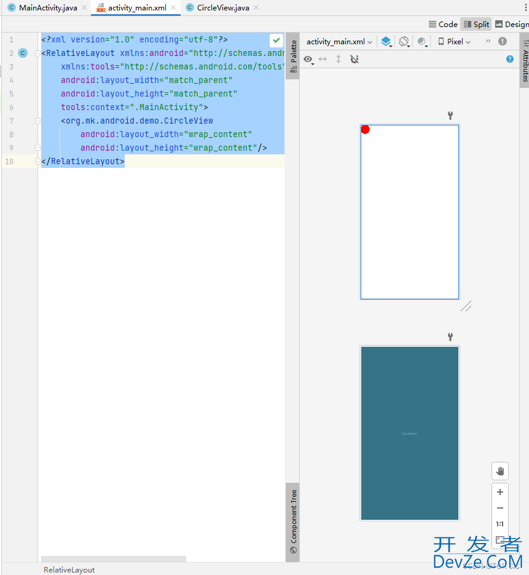The image size is (529, 575).
Task: Click the editor horizontal scrollbar
Action: (x=114, y=559)
